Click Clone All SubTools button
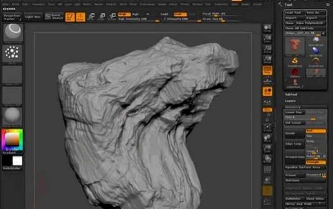The height and width of the screenshot is (209, 333). click(305, 28)
